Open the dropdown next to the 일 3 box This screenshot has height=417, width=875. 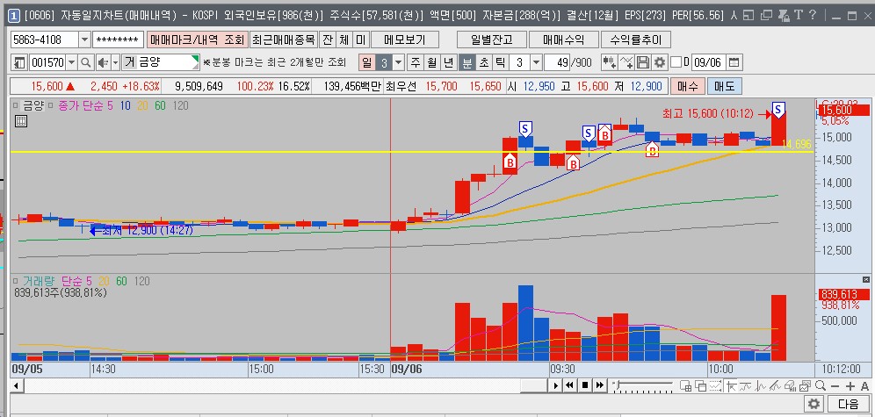click(x=399, y=62)
